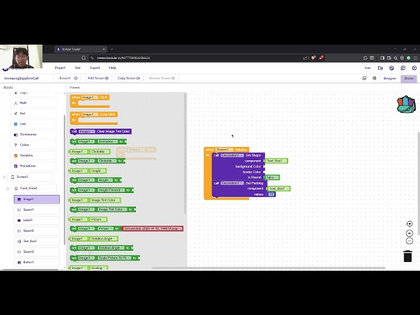Open the Help menu
Image resolution: width=420 pixels, height=315 pixels.
click(x=112, y=68)
